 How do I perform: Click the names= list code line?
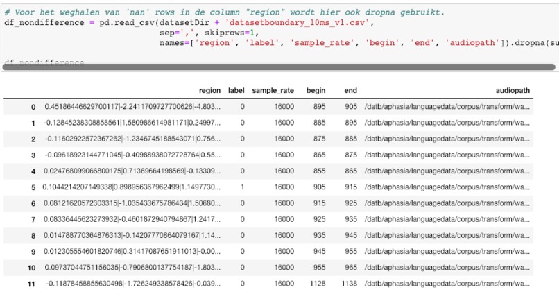coord(359,43)
